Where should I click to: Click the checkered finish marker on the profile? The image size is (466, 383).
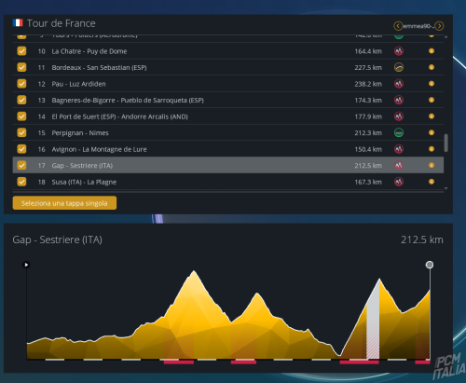[430, 265]
